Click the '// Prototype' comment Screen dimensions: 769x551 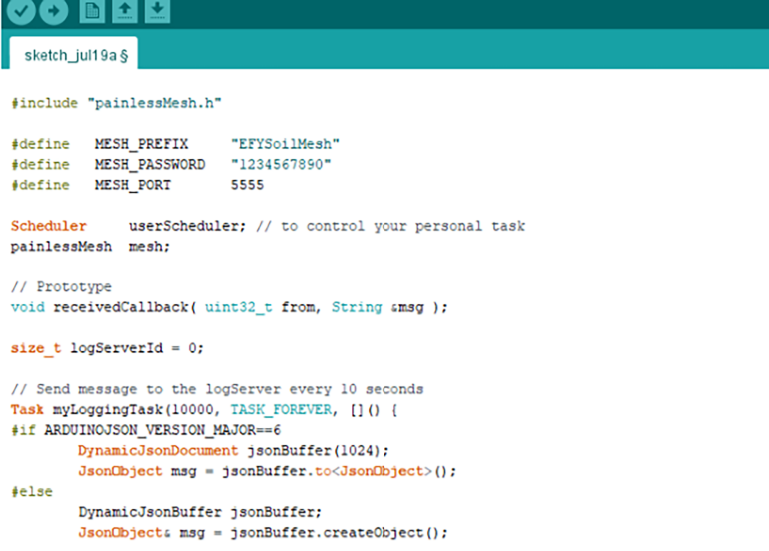click(x=61, y=287)
